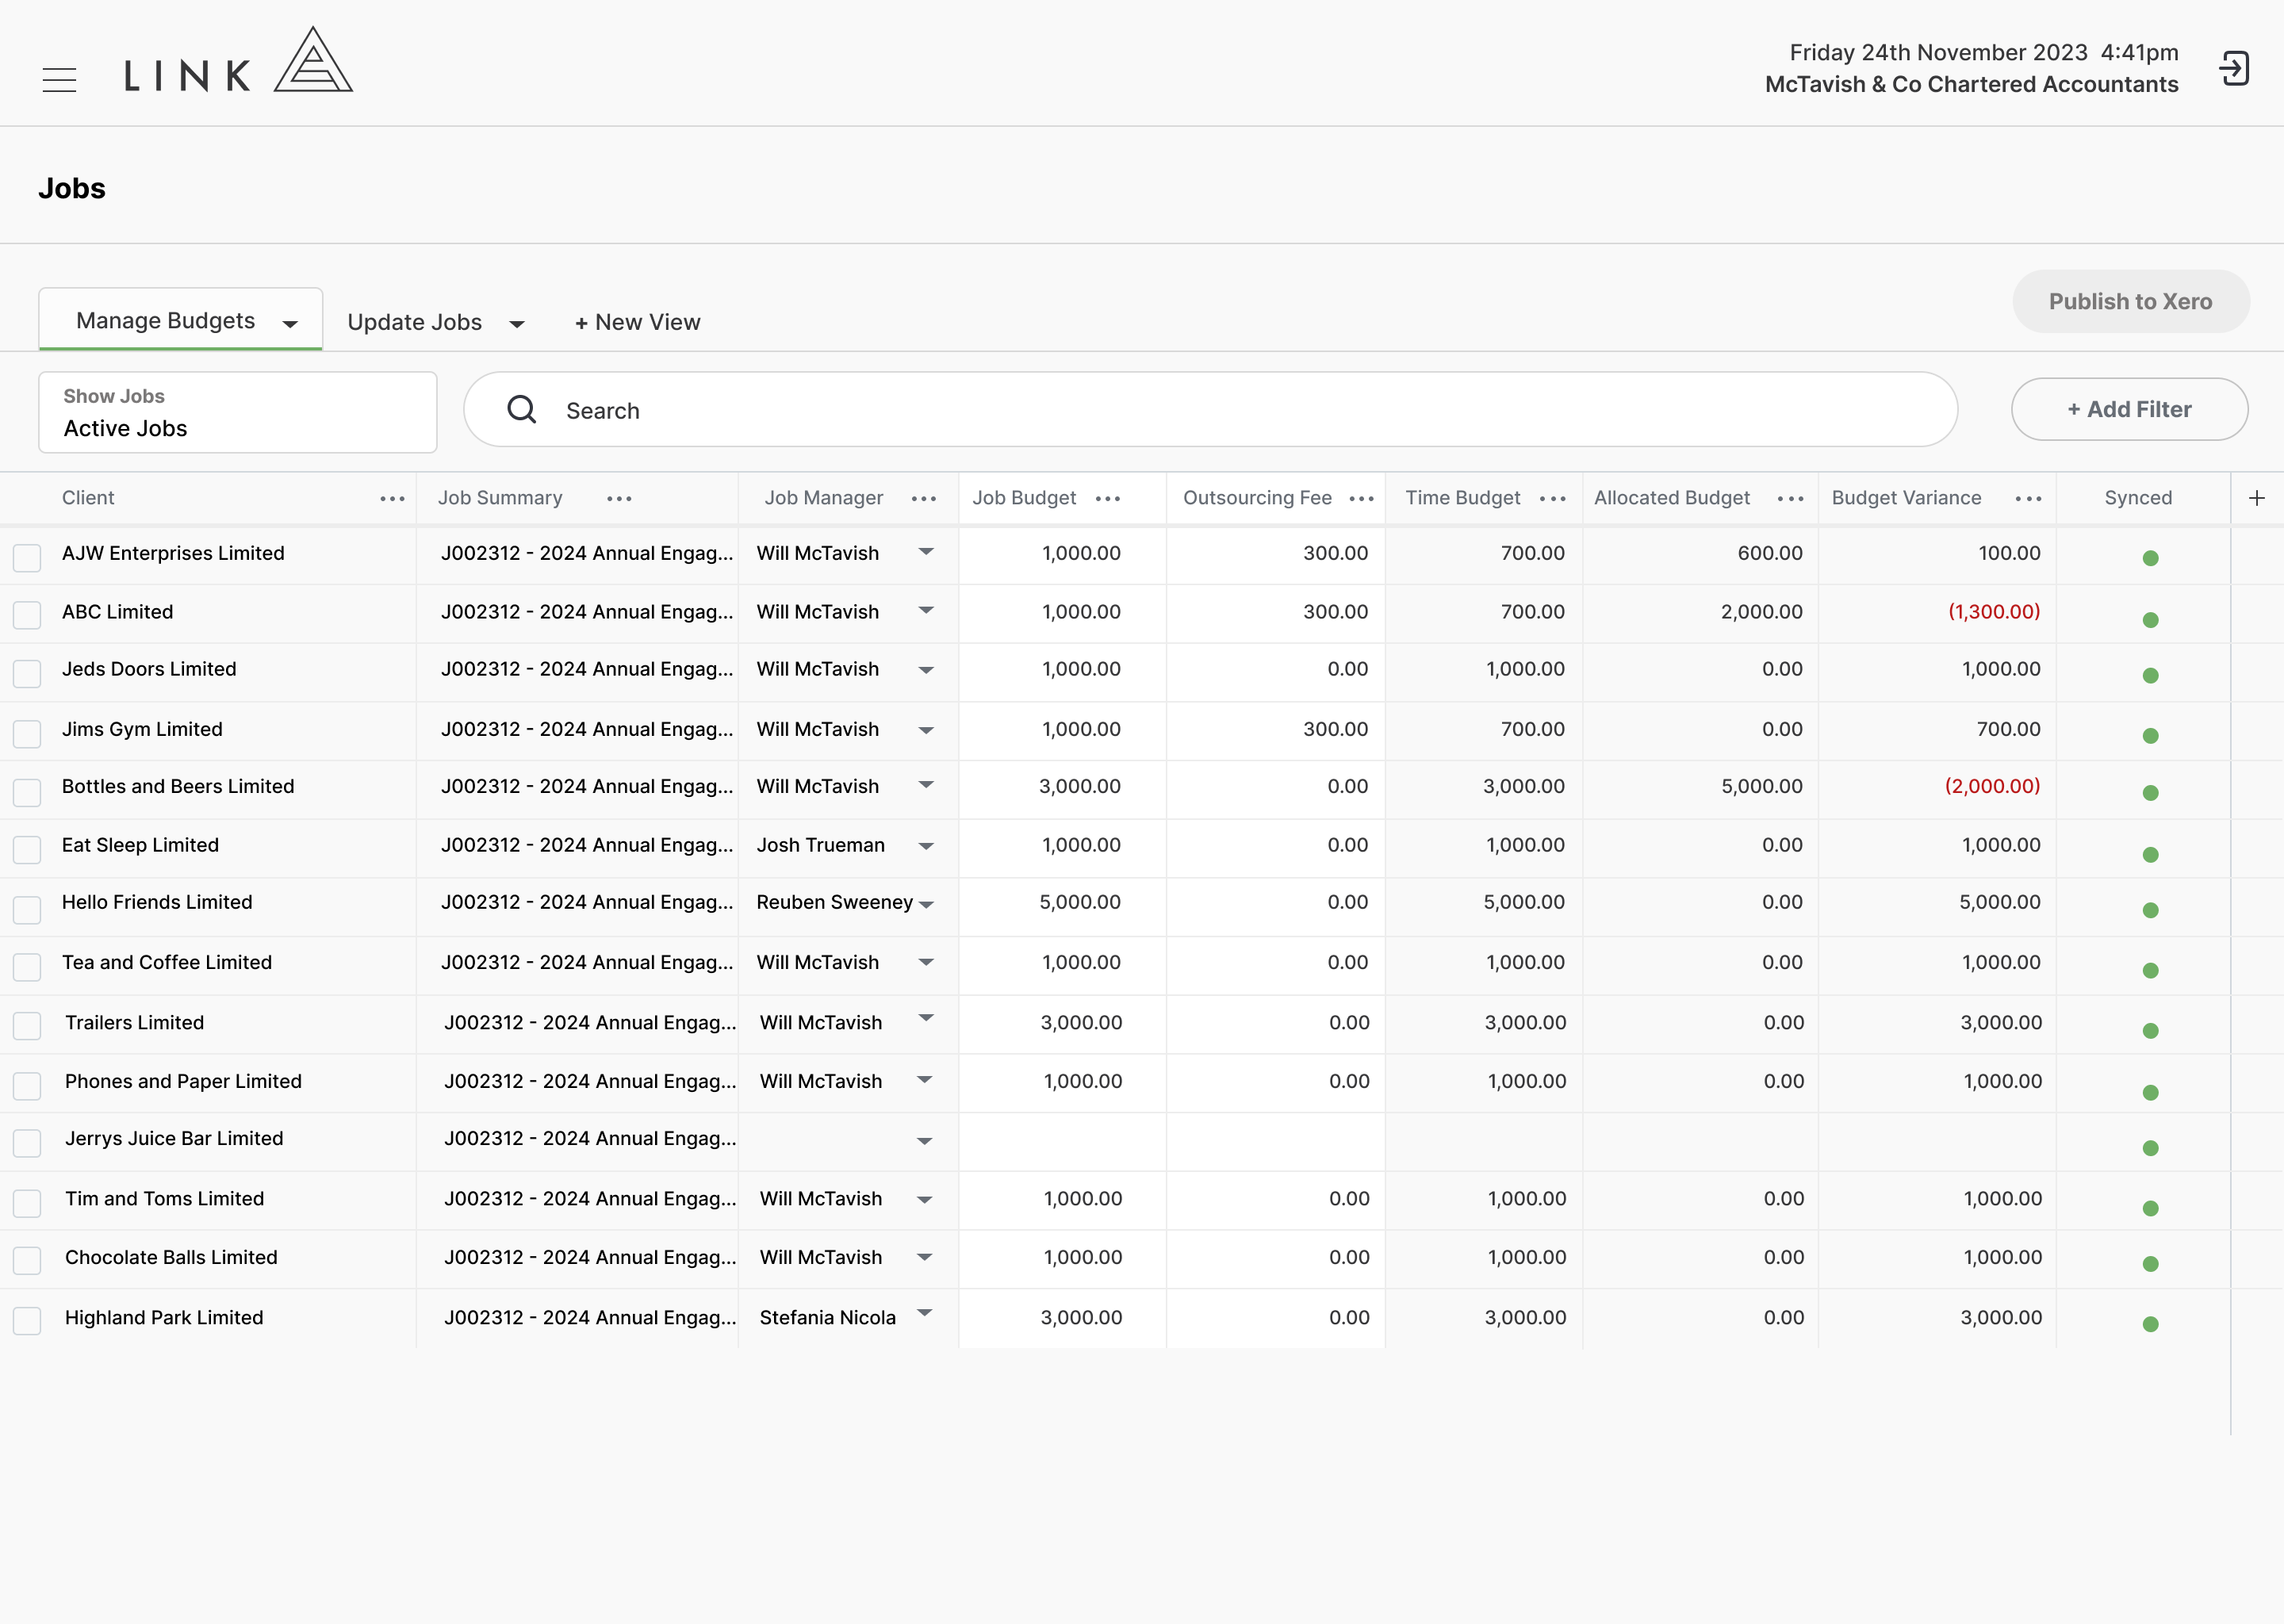The image size is (2284, 1624).
Task: Create a view with + New View
Action: (638, 322)
